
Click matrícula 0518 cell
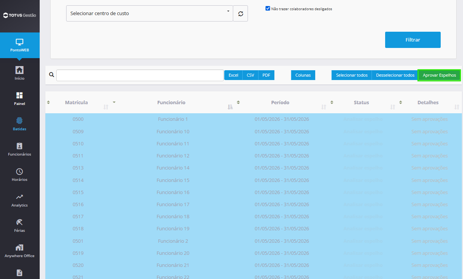tap(78, 228)
